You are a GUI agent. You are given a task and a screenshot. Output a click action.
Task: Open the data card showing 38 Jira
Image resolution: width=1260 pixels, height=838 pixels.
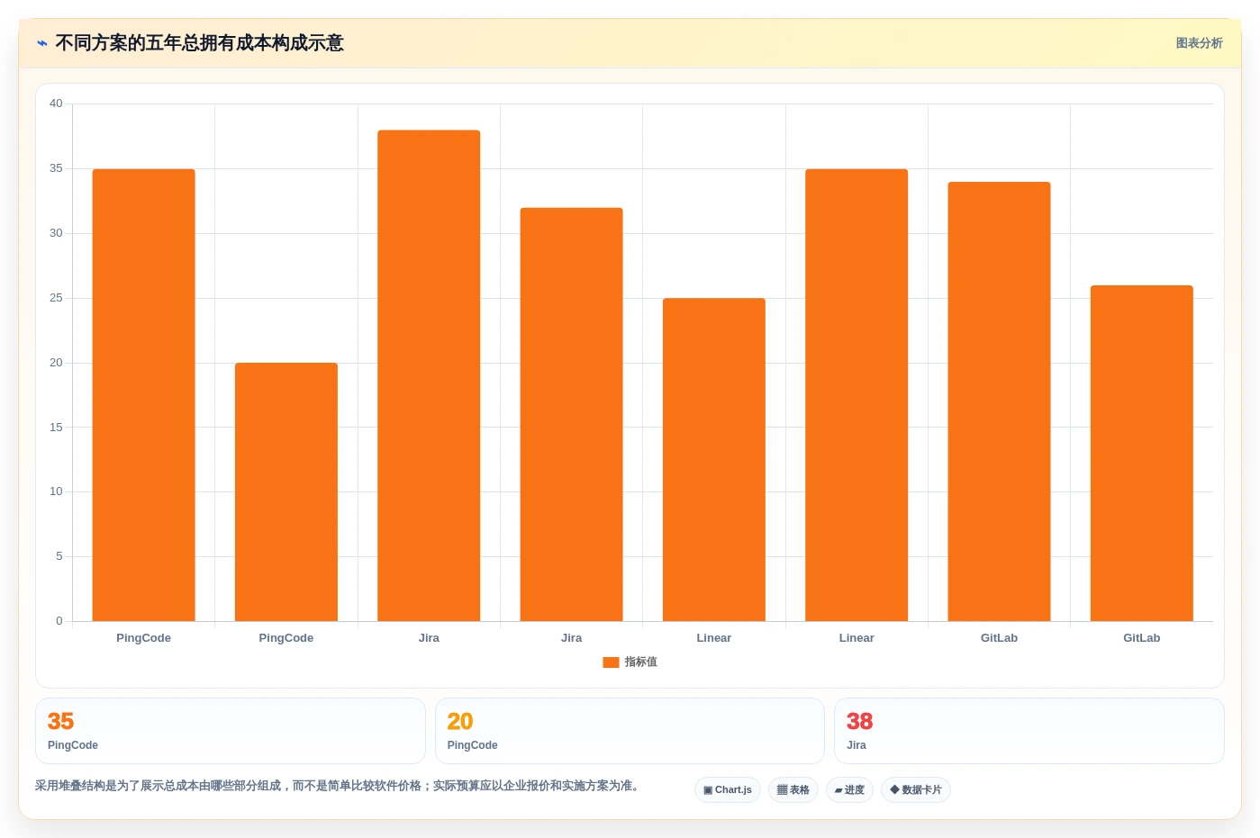(x=1029, y=731)
